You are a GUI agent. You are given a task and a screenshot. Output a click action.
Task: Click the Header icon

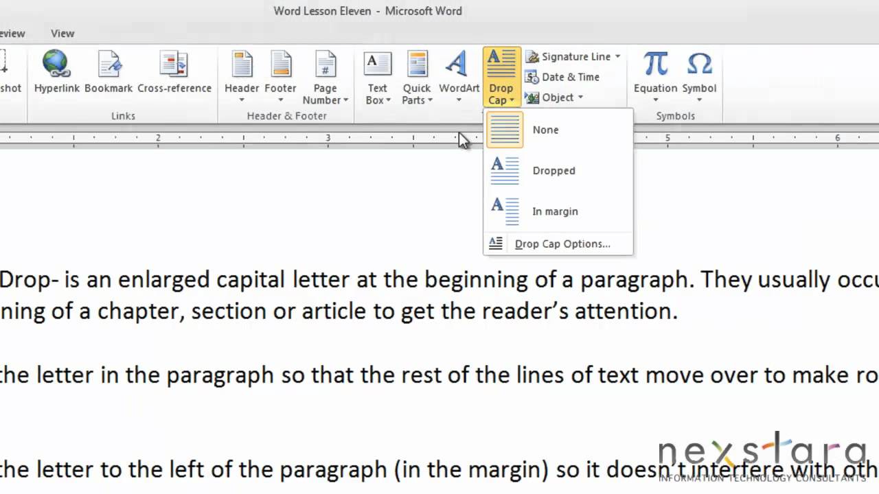click(242, 64)
